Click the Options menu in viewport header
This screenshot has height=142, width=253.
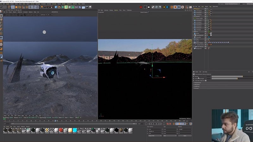click(x=116, y=10)
